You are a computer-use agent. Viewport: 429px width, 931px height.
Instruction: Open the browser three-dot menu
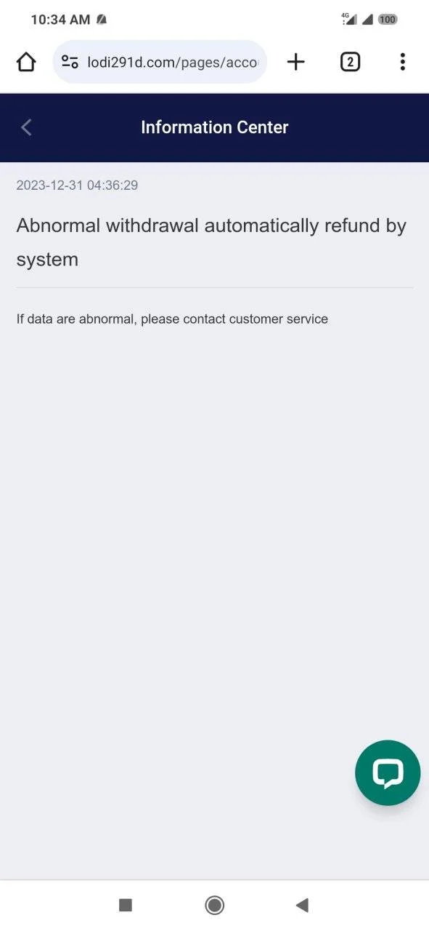[402, 62]
